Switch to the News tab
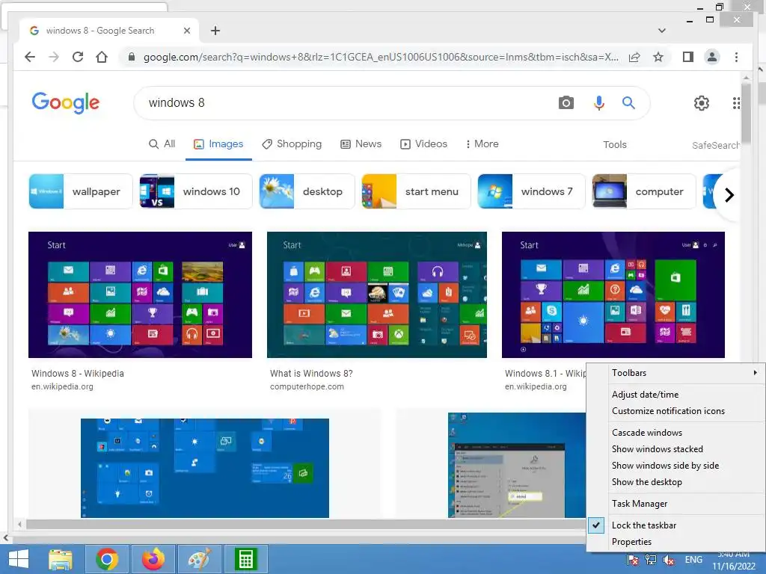766x574 pixels. pos(361,144)
